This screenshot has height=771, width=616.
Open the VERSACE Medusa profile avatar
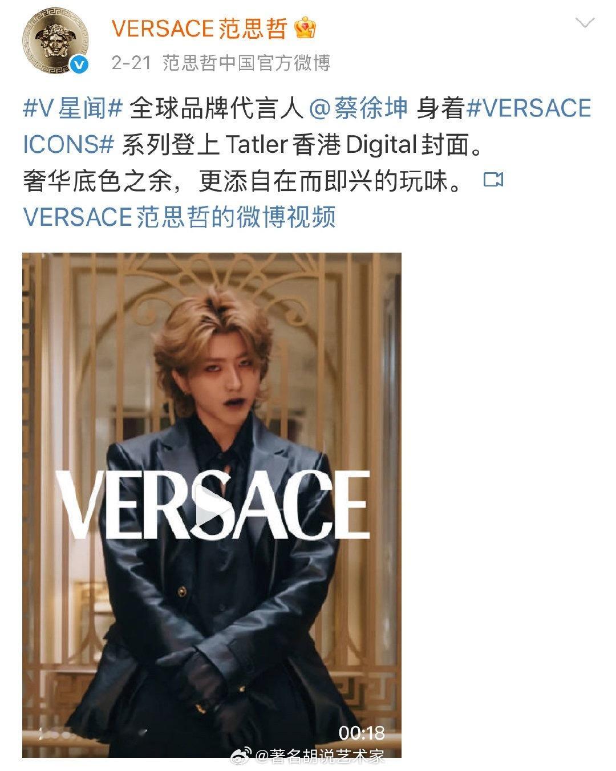tap(56, 44)
